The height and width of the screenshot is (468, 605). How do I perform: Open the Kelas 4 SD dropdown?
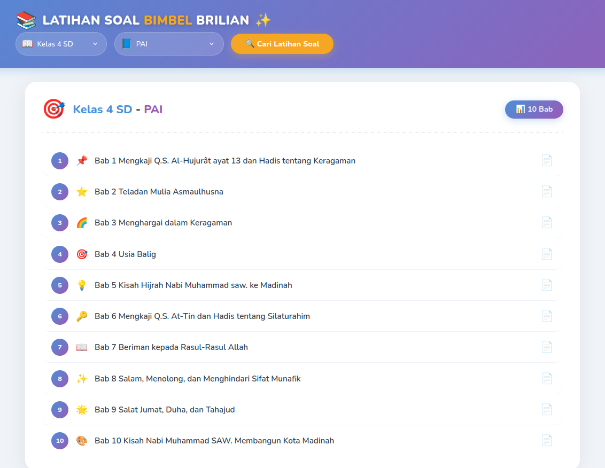coord(61,44)
